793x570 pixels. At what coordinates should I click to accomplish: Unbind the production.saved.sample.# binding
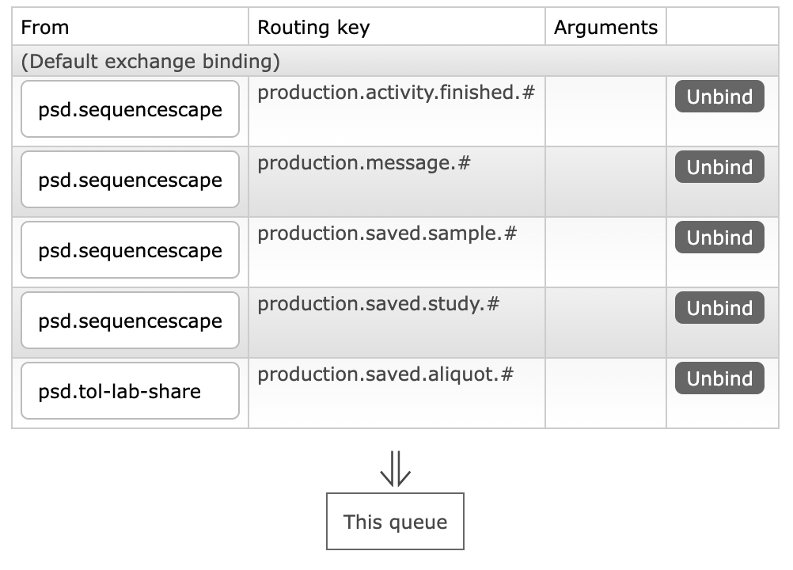click(x=719, y=237)
